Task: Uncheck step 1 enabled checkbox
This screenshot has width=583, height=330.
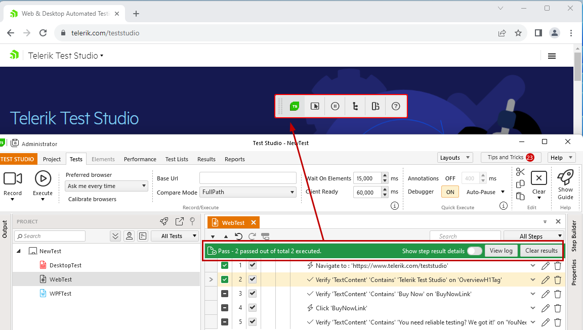Action: [x=253, y=265]
